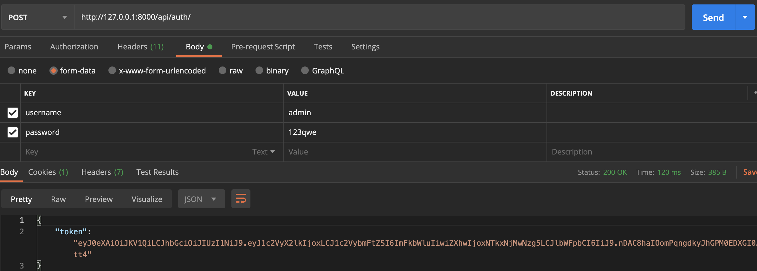757x271 pixels.
Task: Switch to Pretty response view
Action: pos(21,199)
